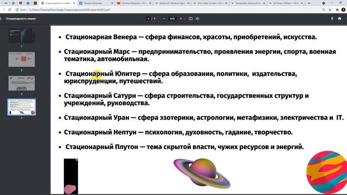Open the browser zoom magnifier icon
The height and width of the screenshot is (195, 347).
tap(324, 10)
